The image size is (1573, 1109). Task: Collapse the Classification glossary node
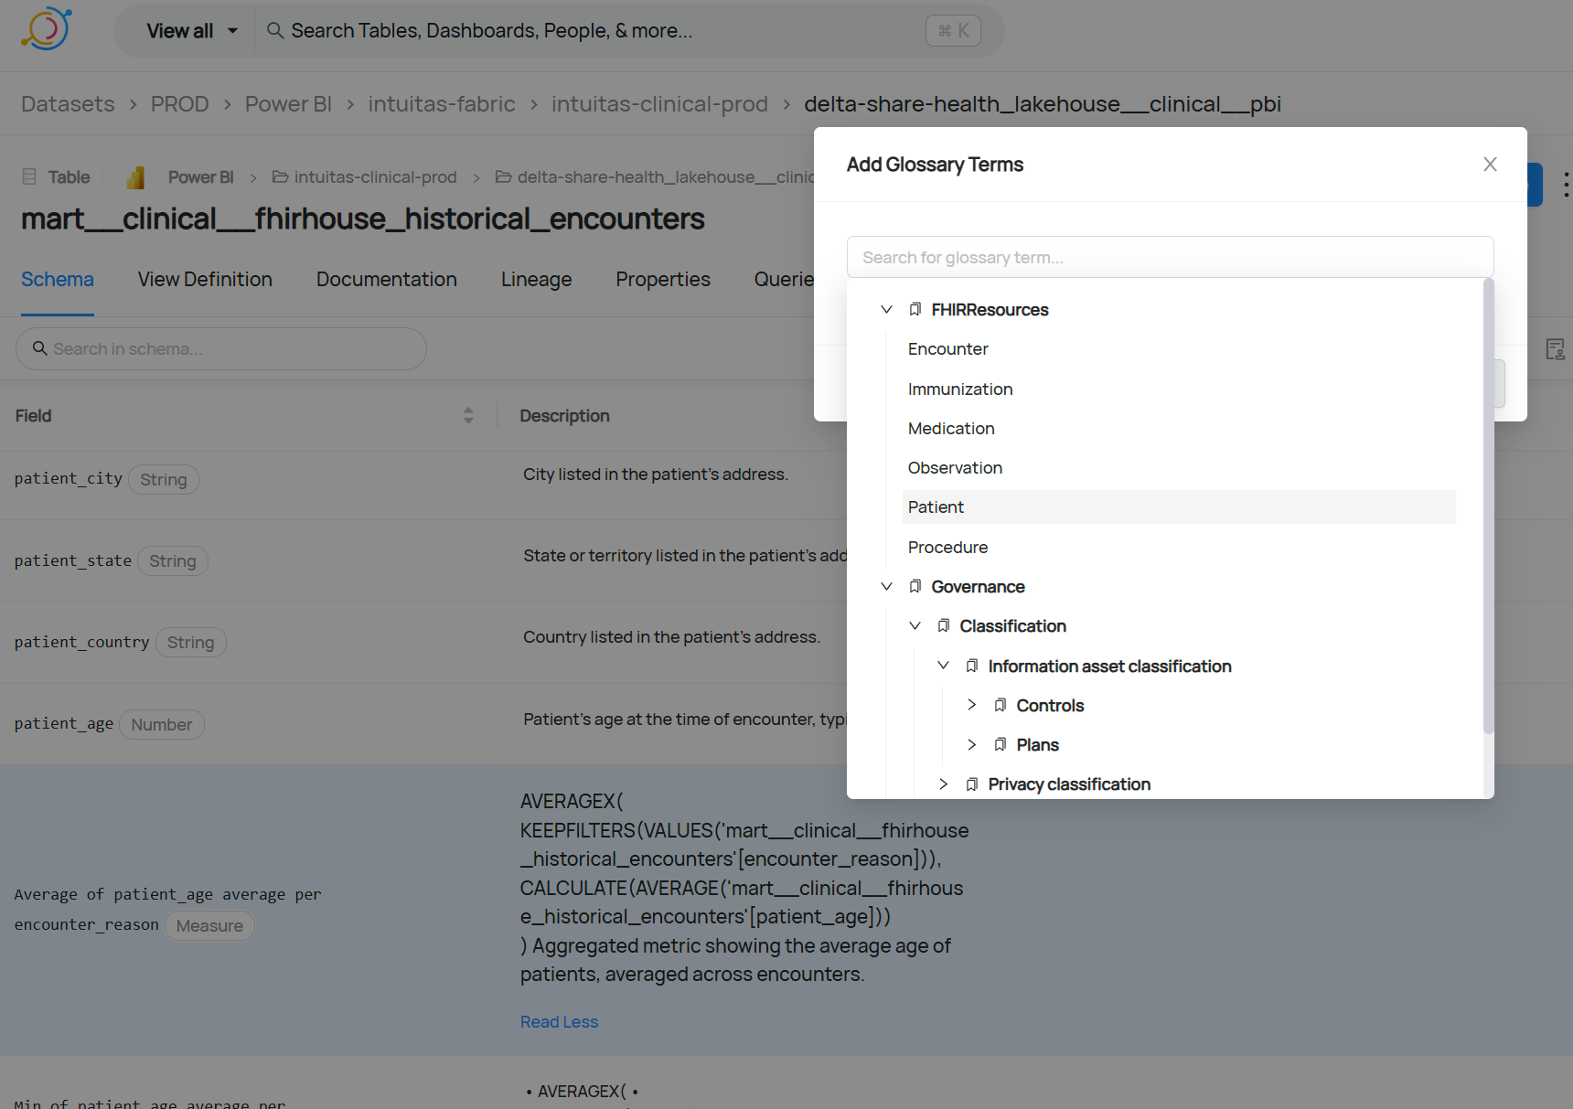click(915, 626)
